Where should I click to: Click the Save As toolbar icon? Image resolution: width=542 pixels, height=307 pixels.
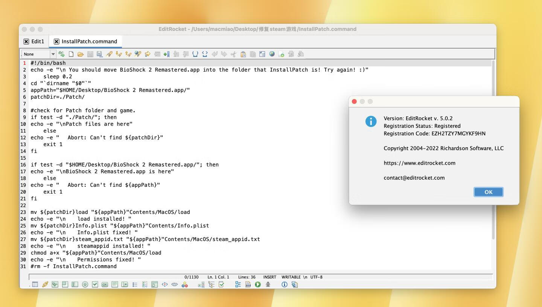(100, 54)
